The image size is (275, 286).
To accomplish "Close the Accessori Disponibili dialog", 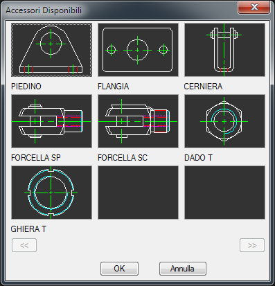I will [x=254, y=7].
